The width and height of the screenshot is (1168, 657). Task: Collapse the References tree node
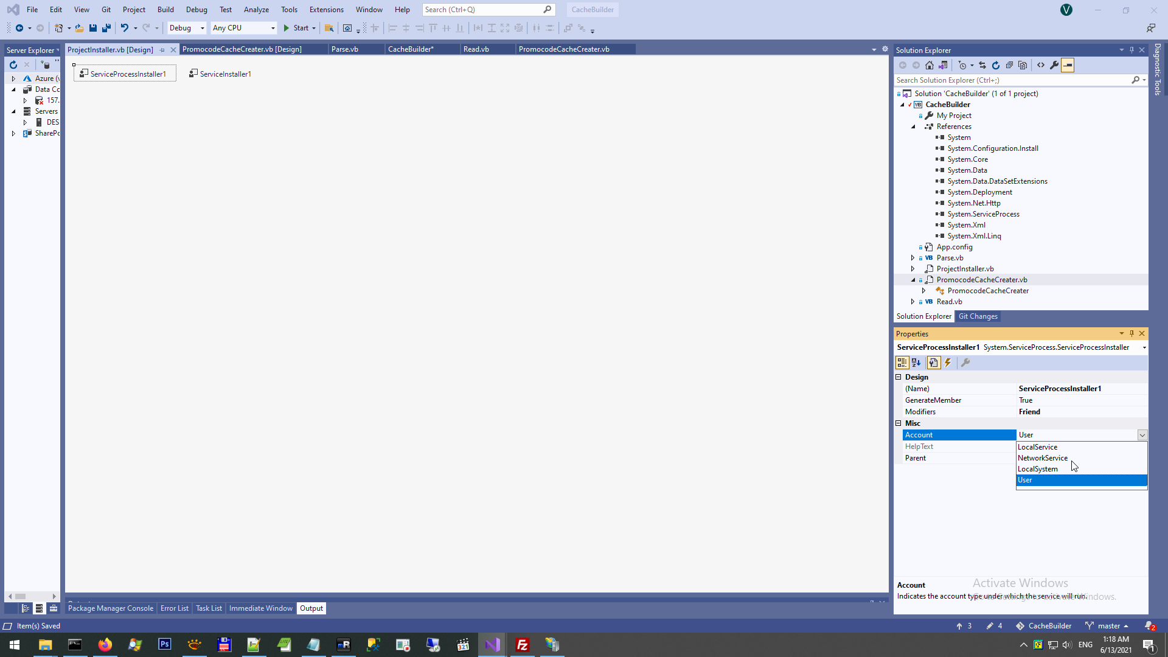coord(913,127)
